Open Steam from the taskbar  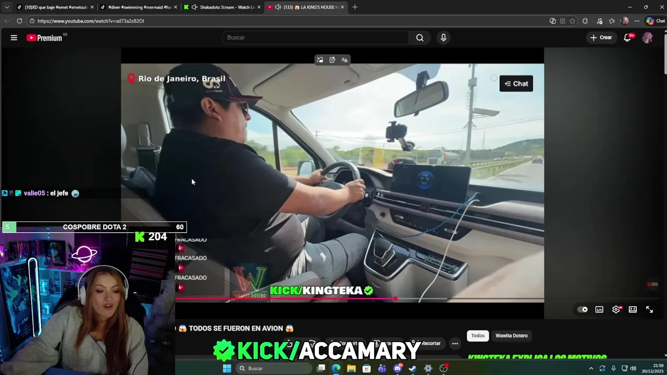pos(412,368)
